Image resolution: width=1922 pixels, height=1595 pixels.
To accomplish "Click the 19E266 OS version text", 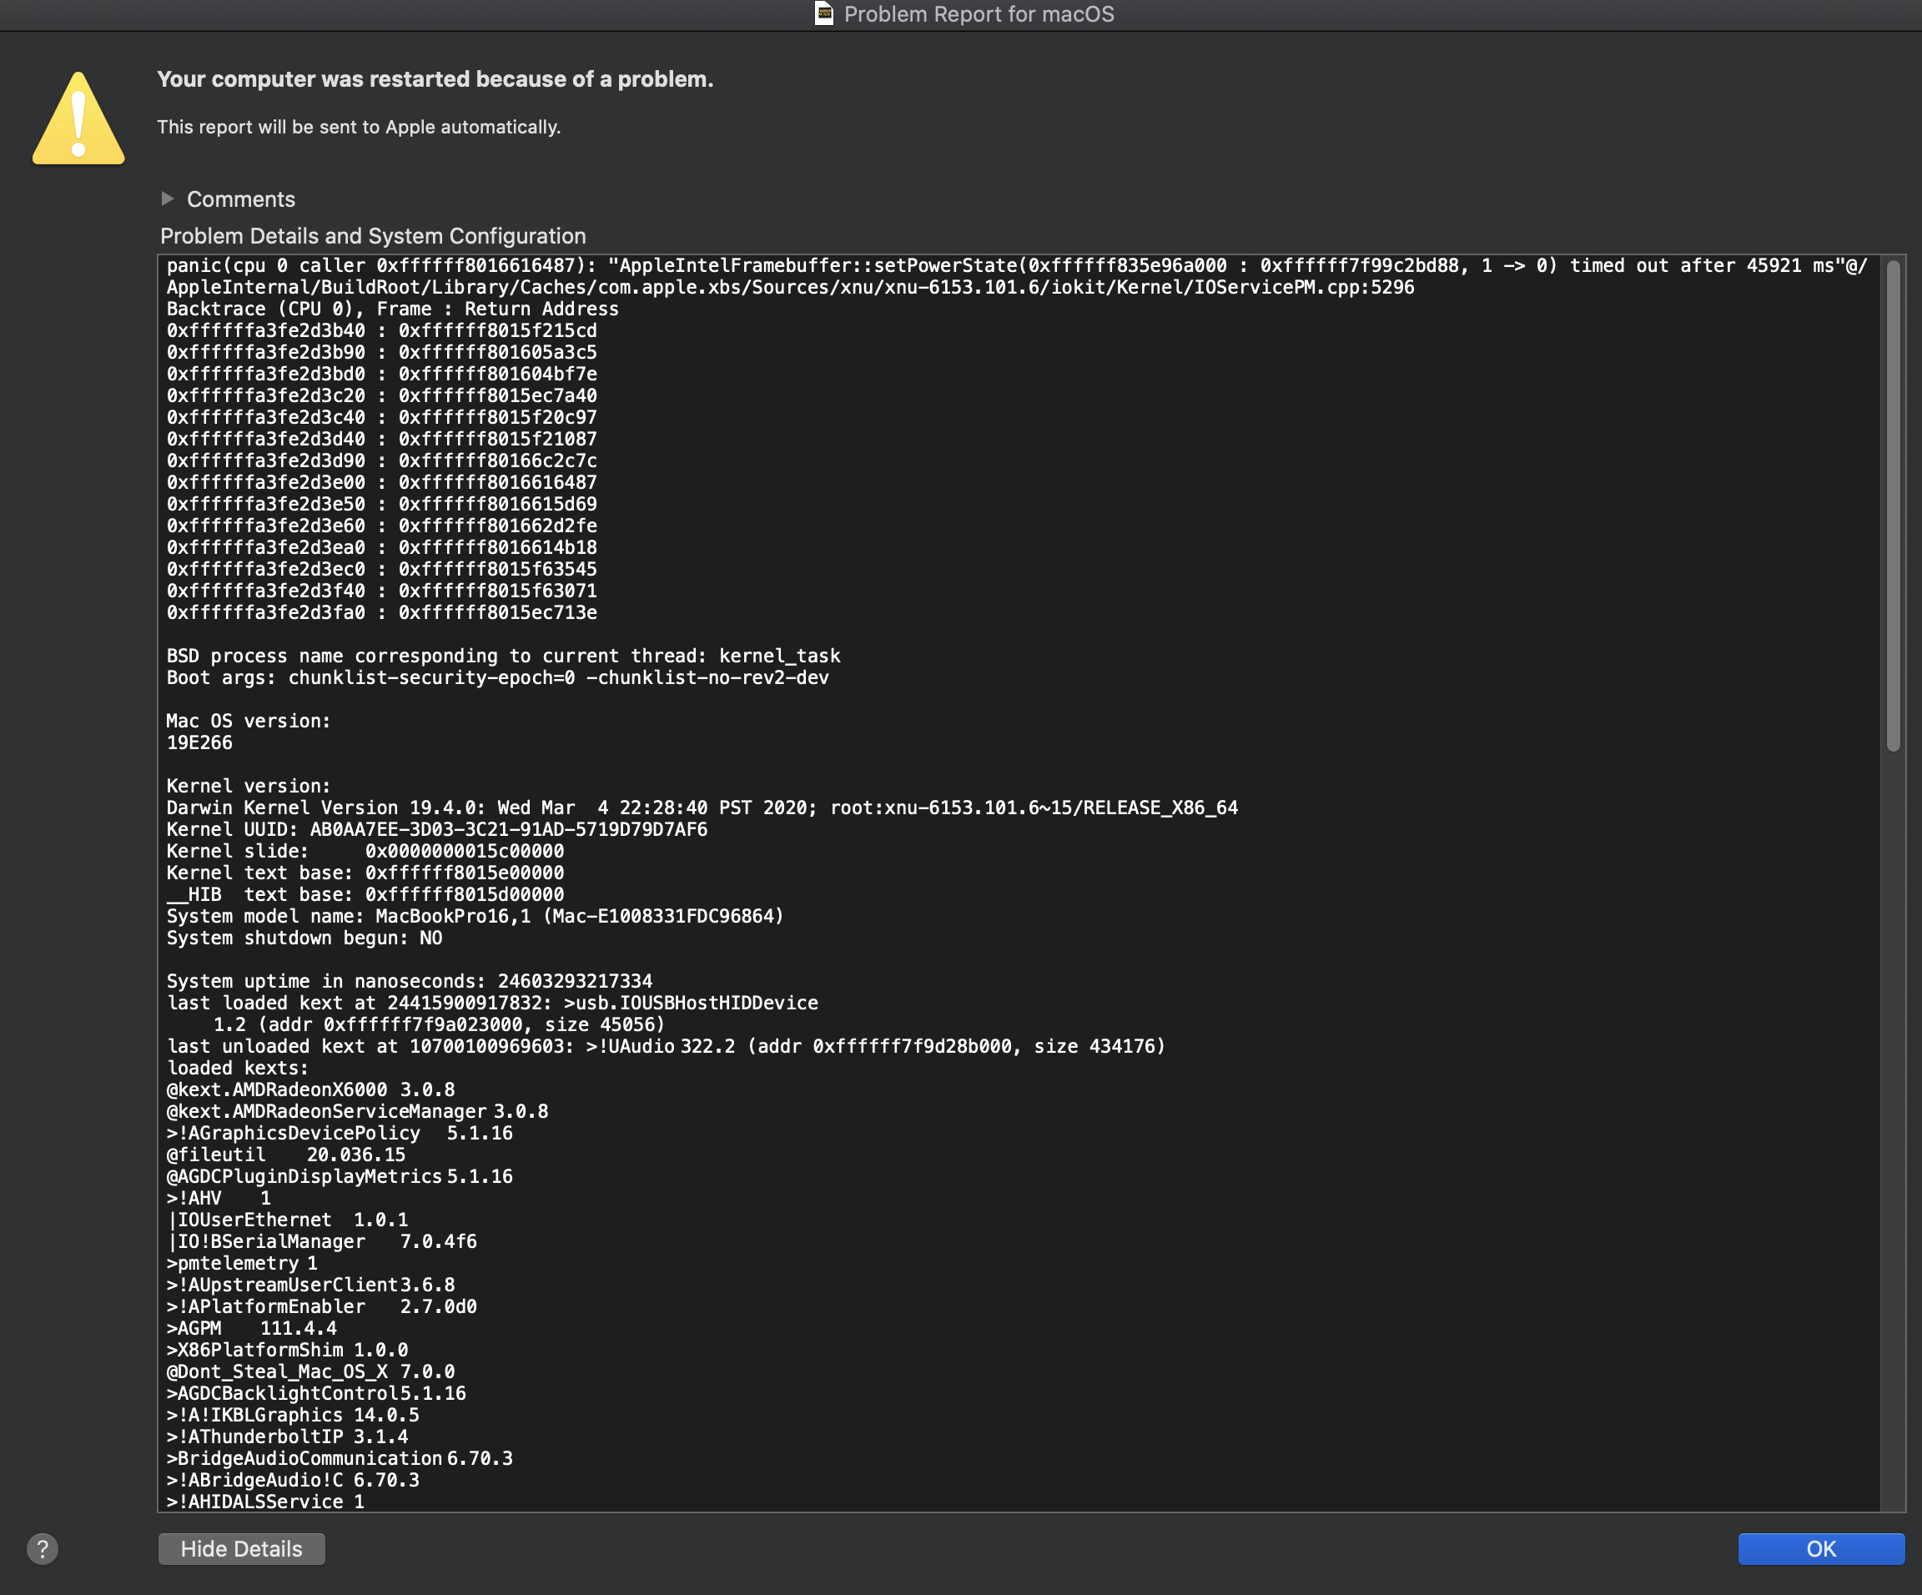I will pyautogui.click(x=199, y=743).
